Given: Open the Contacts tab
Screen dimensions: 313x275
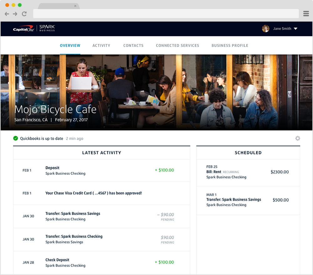Looking at the screenshot, I should coord(133,46).
